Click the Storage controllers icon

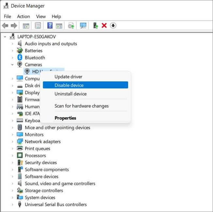pyautogui.click(x=20, y=190)
